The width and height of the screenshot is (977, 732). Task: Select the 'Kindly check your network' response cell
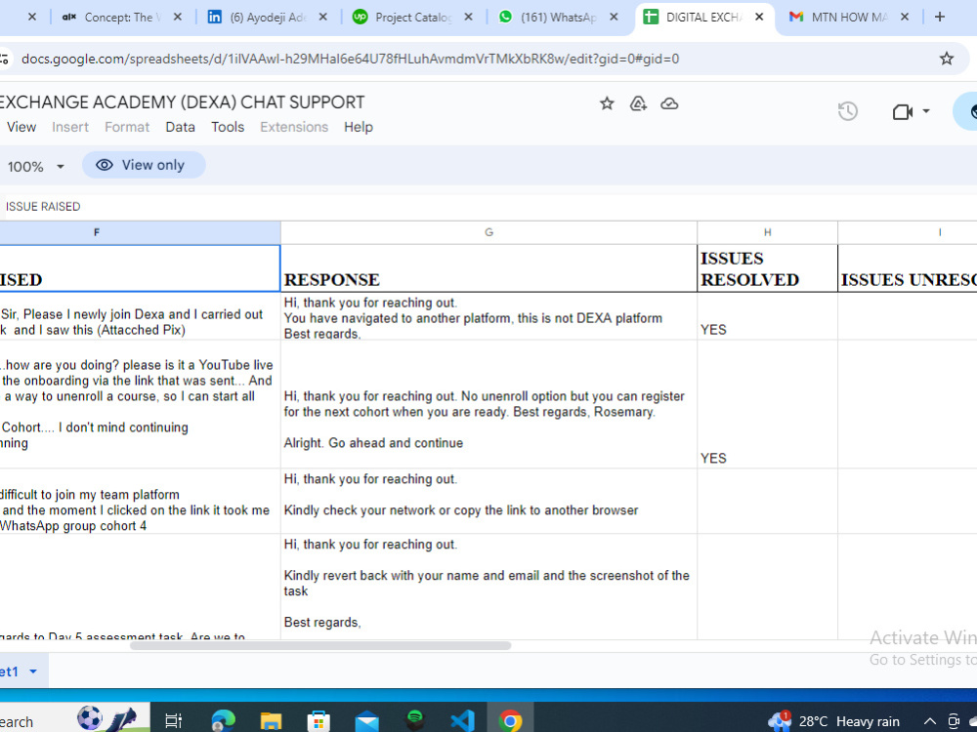coord(488,501)
